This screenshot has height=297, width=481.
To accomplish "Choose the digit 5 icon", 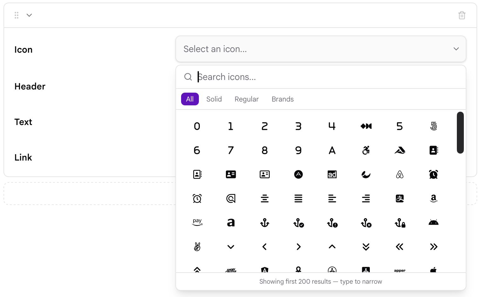I will 400,126.
